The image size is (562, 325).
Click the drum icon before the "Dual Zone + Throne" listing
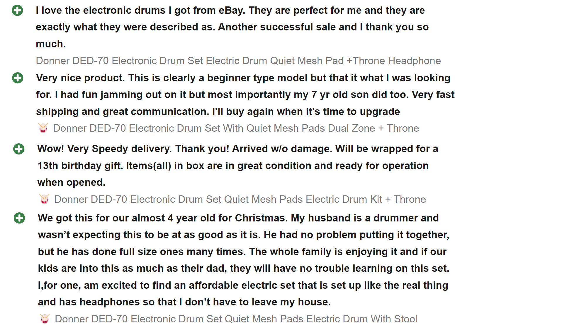pos(43,128)
